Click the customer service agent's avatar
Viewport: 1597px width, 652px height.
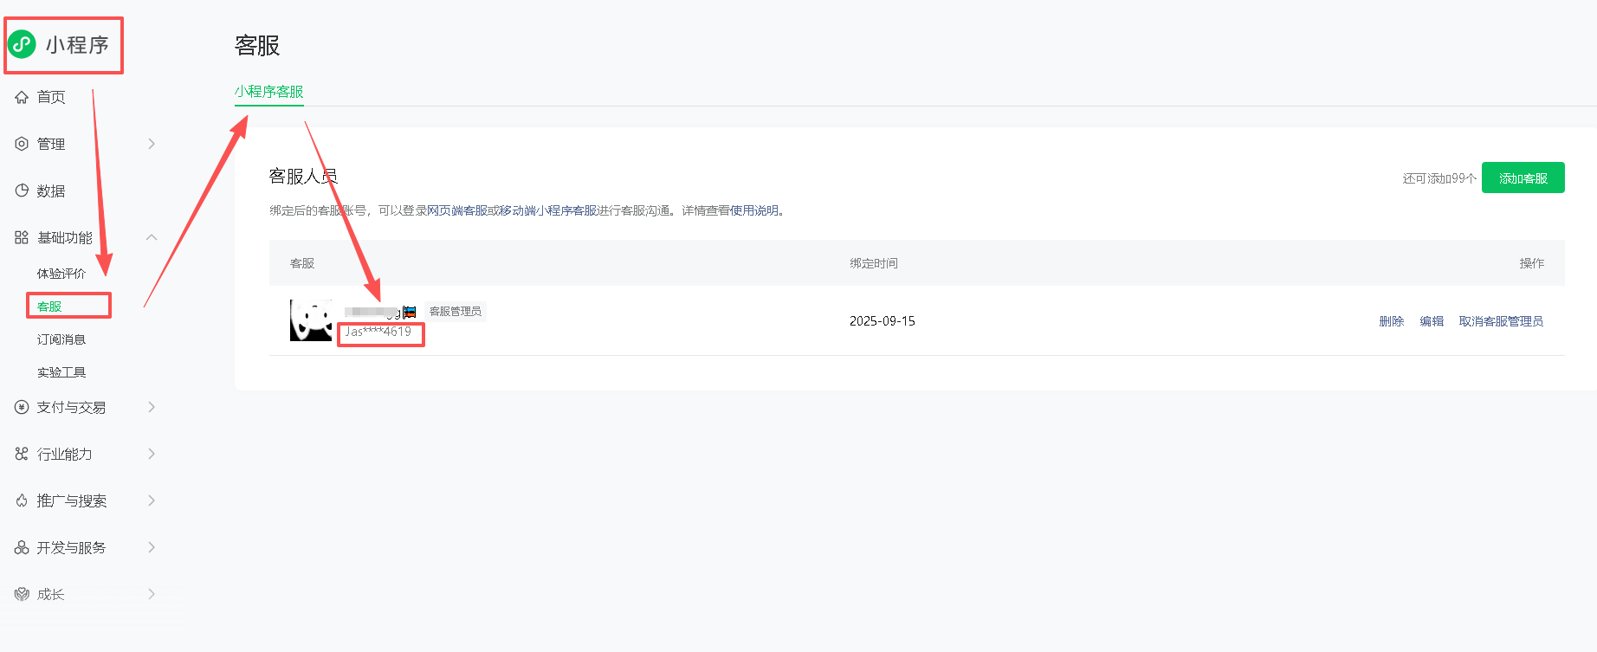[311, 320]
